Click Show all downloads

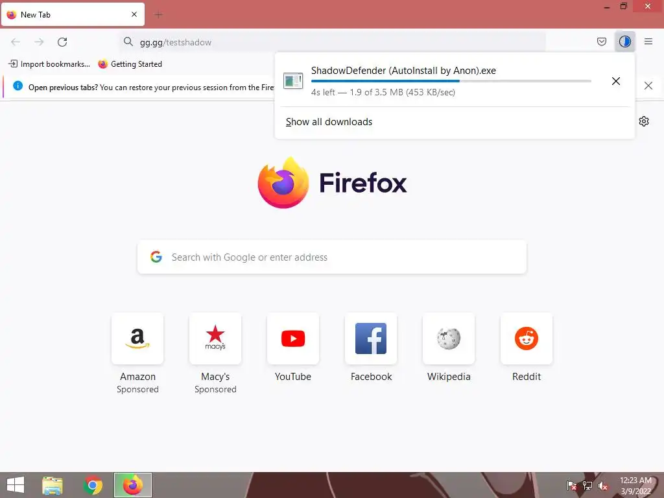[x=329, y=122]
